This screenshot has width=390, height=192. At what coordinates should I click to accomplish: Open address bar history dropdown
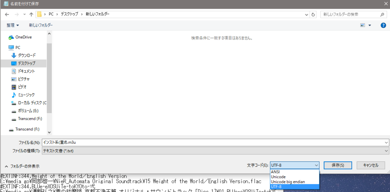[307, 15]
